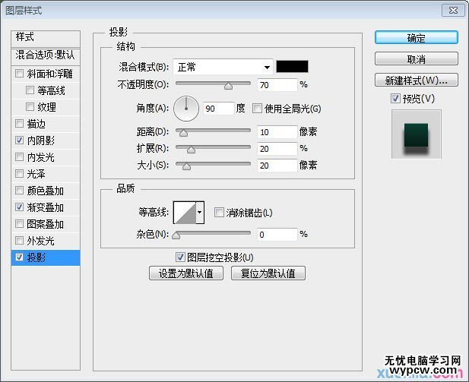Click the 扩展 value field
The image size is (469, 382).
point(277,149)
